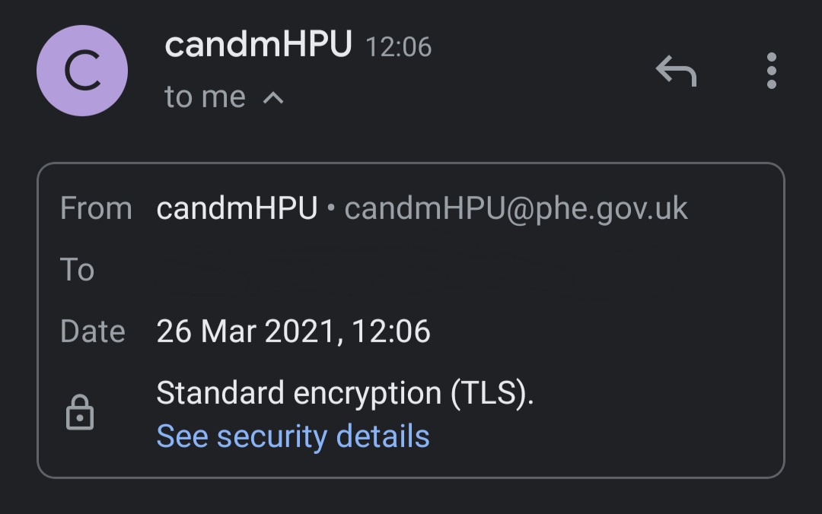The width and height of the screenshot is (822, 514).
Task: Click the padlock encryption icon
Action: [79, 414]
